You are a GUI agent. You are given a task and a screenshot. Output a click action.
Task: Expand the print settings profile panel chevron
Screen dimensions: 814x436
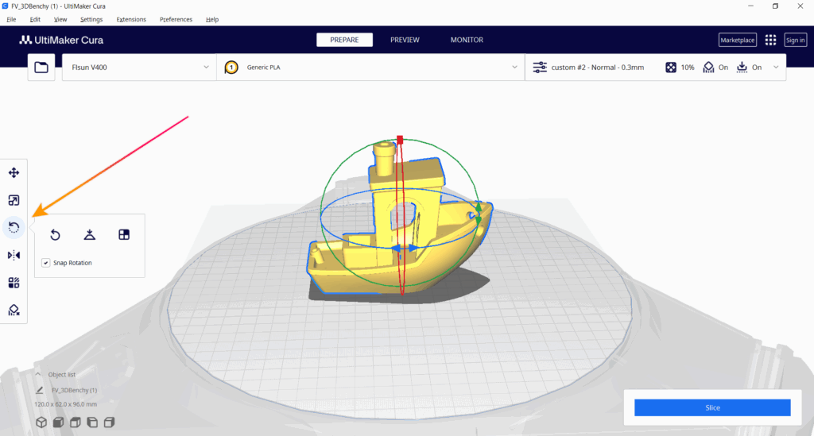pos(776,68)
